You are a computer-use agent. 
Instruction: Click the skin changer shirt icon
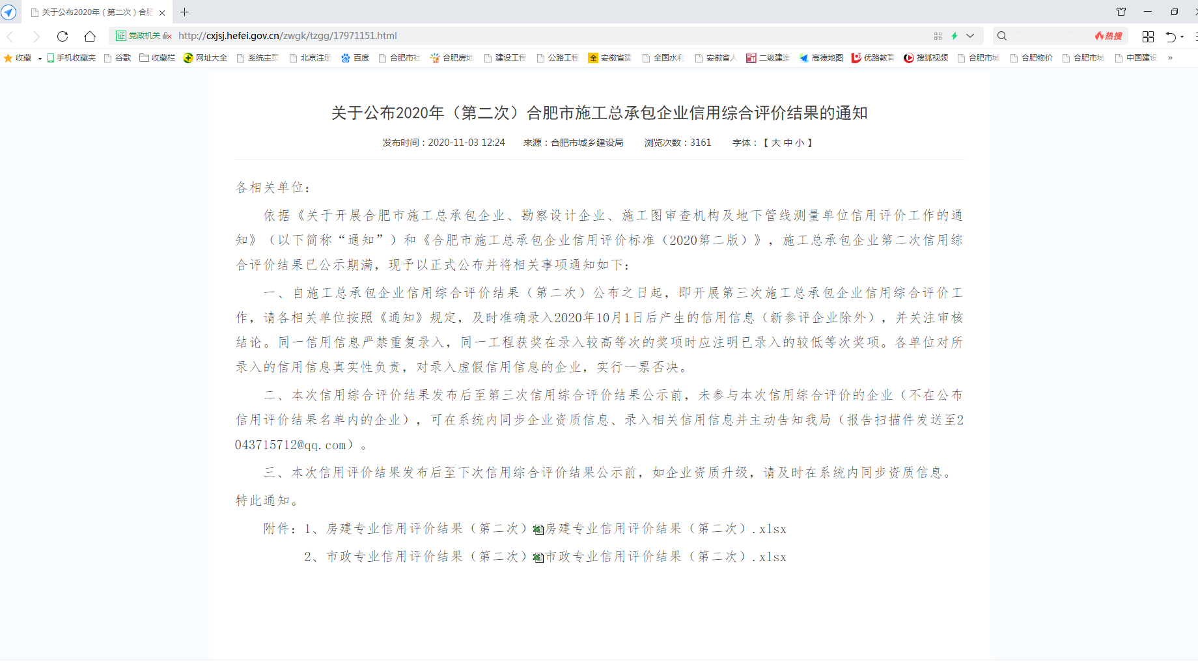click(x=1121, y=12)
